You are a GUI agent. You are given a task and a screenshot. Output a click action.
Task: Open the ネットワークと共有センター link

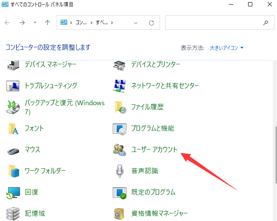point(165,86)
